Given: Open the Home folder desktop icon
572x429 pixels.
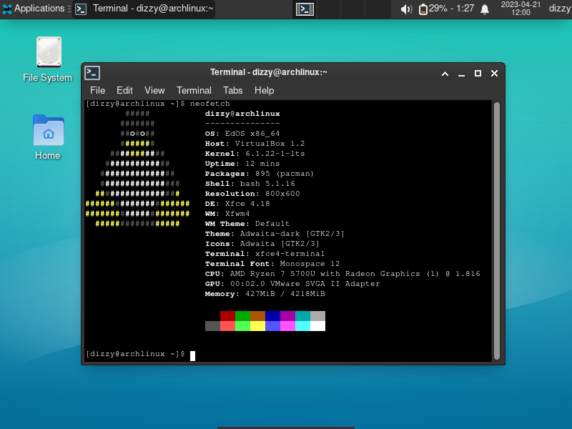Looking at the screenshot, I should (48, 137).
